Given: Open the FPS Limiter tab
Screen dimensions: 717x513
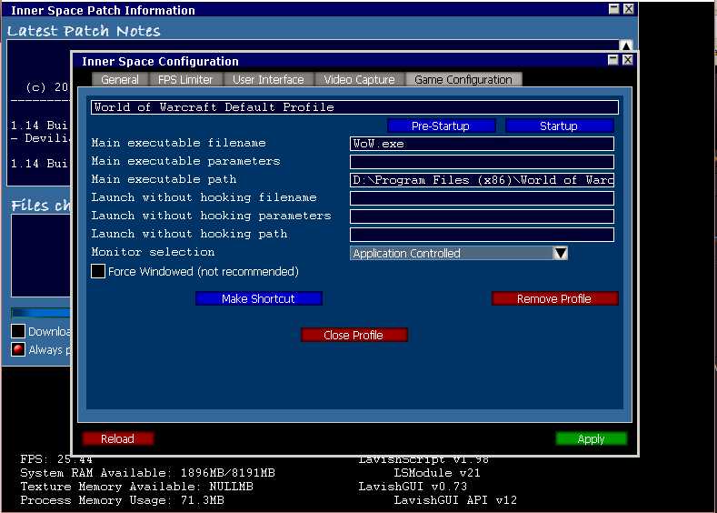Looking at the screenshot, I should (185, 79).
